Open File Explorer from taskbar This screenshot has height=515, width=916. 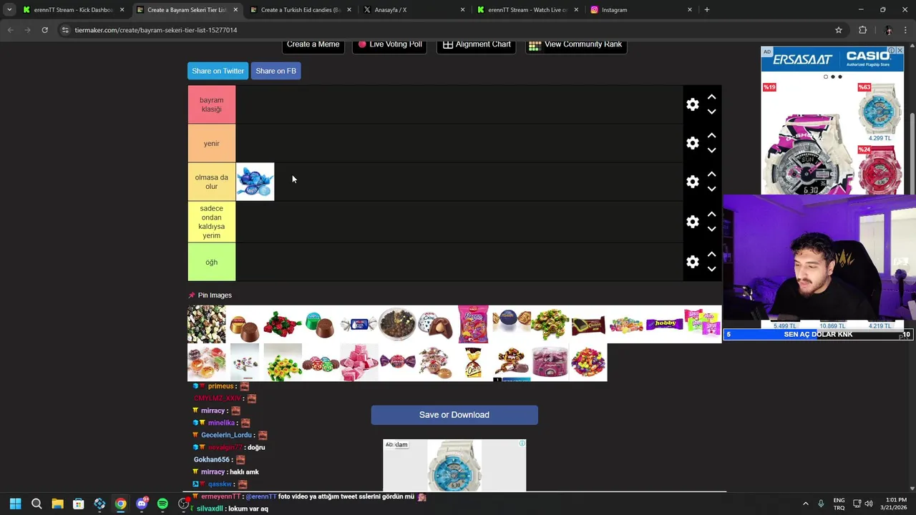tap(57, 504)
